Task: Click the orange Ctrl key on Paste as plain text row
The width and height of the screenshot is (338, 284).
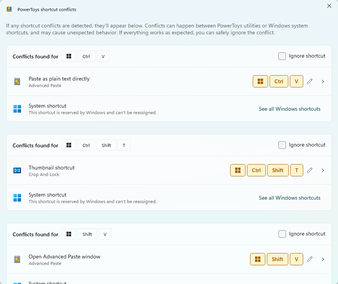Action: [x=279, y=81]
